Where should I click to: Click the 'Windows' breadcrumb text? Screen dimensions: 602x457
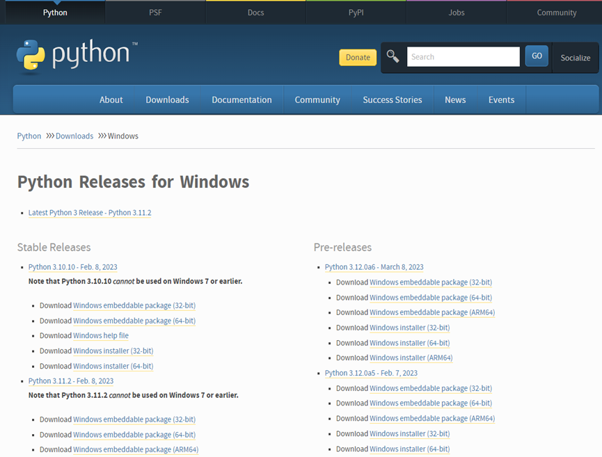click(x=123, y=136)
